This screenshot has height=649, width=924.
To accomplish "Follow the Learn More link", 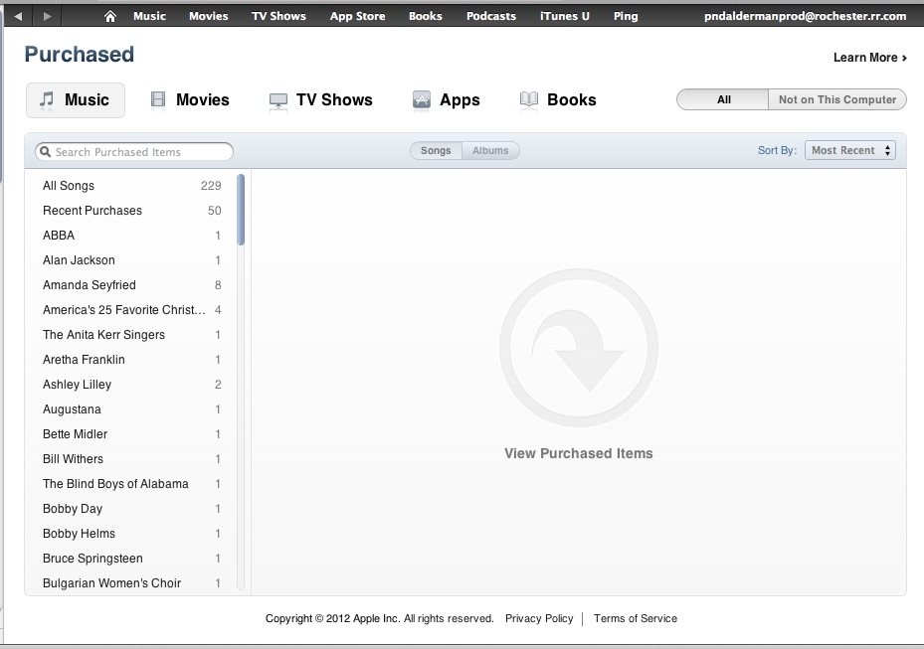I will coord(869,57).
